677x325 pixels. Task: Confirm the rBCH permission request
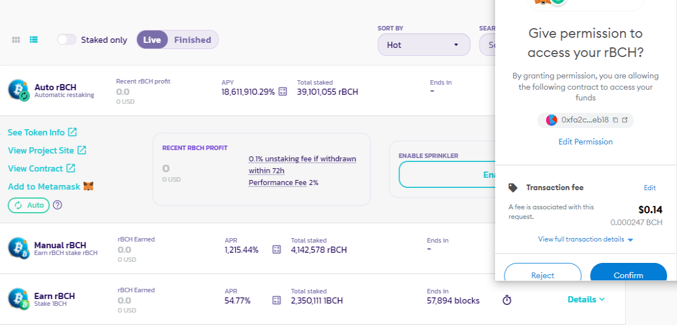(628, 275)
